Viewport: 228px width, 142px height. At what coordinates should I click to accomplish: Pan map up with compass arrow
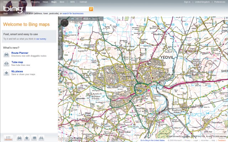pyautogui.click(x=64, y=20)
